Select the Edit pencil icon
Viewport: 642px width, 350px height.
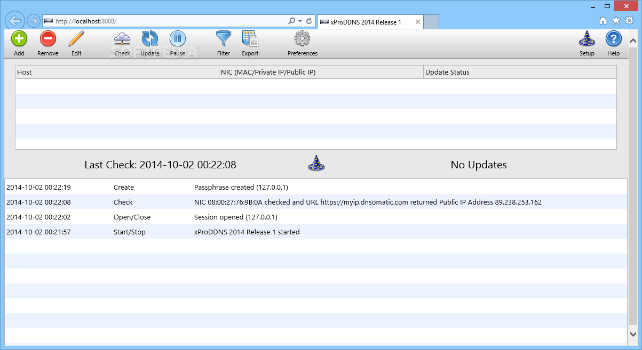click(76, 38)
